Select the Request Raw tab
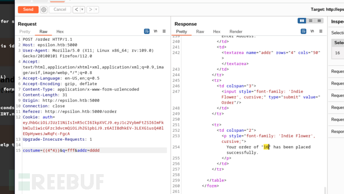Viewport: 344px width, 194px height. coord(43,31)
